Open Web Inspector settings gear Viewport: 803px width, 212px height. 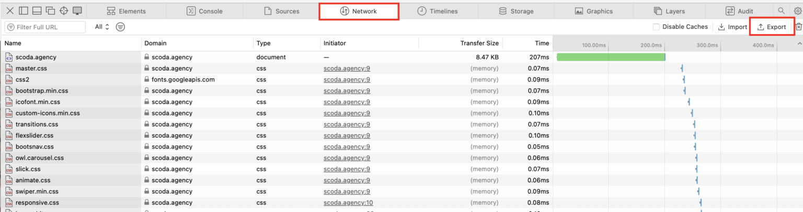tap(798, 11)
